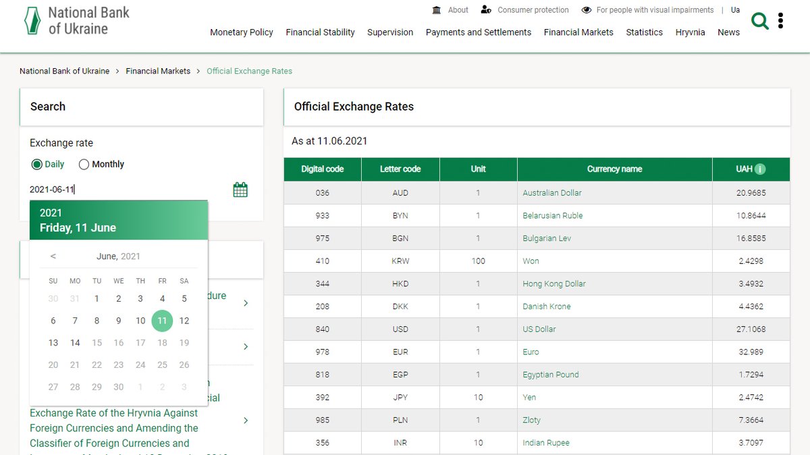Open the three-dot overflow menu
This screenshot has width=810, height=455.
point(781,21)
